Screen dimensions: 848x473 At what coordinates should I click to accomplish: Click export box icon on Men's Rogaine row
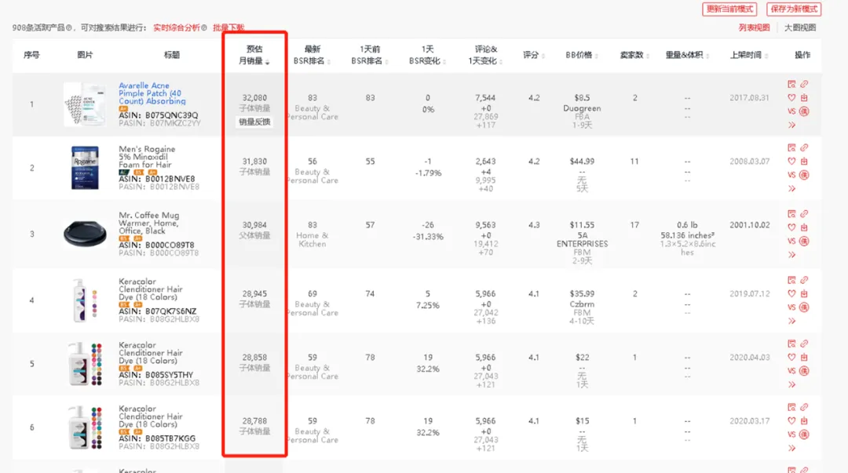tap(804, 161)
